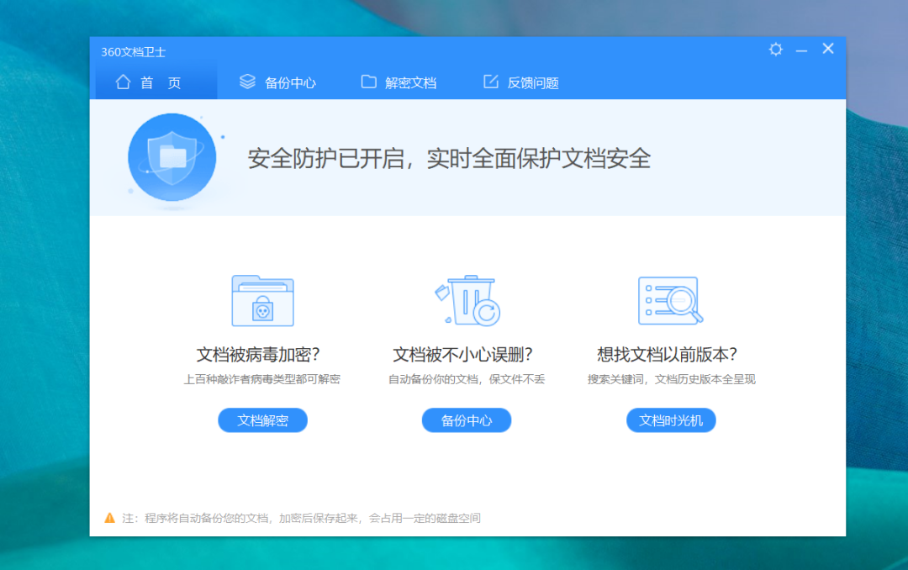The height and width of the screenshot is (570, 908).
Task: Click the 文档解密 button
Action: point(261,420)
